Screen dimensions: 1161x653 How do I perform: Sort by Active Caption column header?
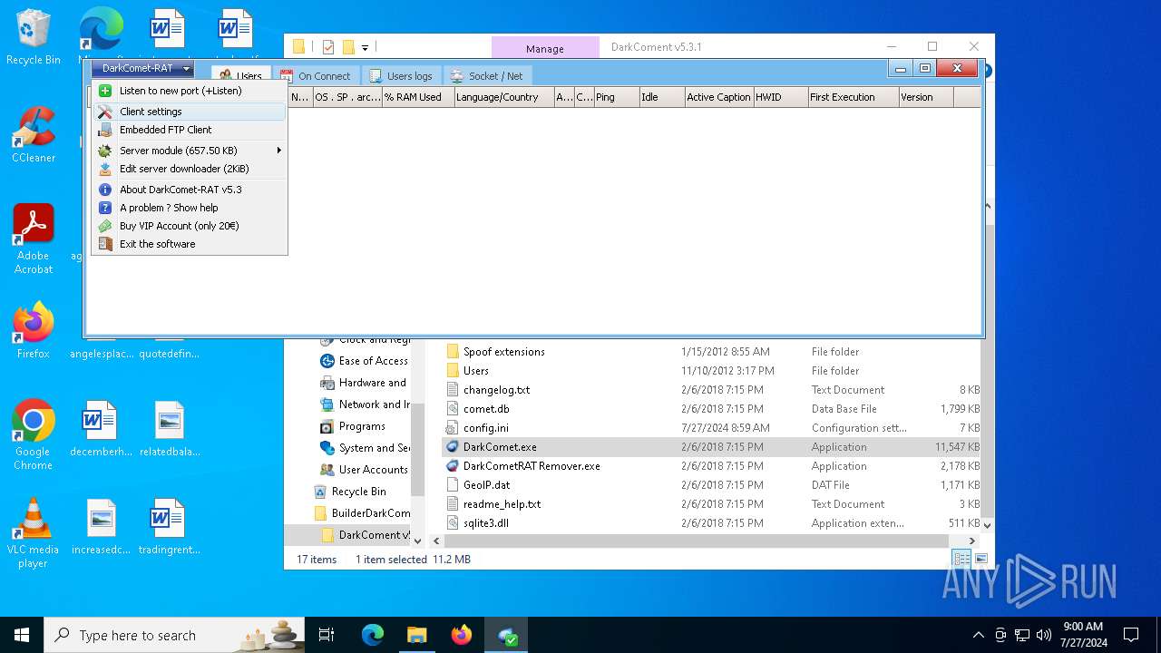(x=719, y=97)
